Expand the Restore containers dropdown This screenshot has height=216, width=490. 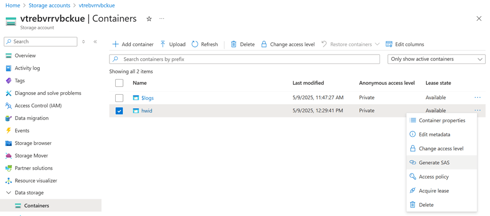[x=377, y=44]
